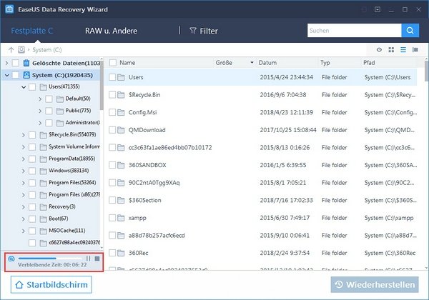Viewport: 429px width, 300px height.
Task: Click the Windows folder icon in tree
Action: coord(43,171)
